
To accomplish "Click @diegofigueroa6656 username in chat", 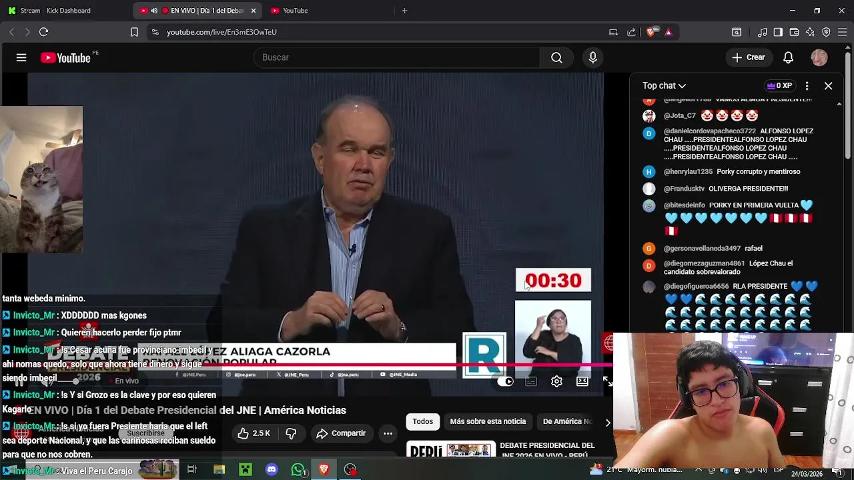I will pos(696,286).
